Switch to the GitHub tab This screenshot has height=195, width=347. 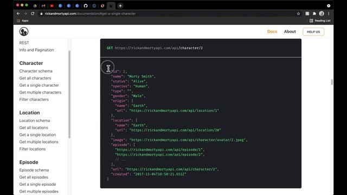click(86, 6)
